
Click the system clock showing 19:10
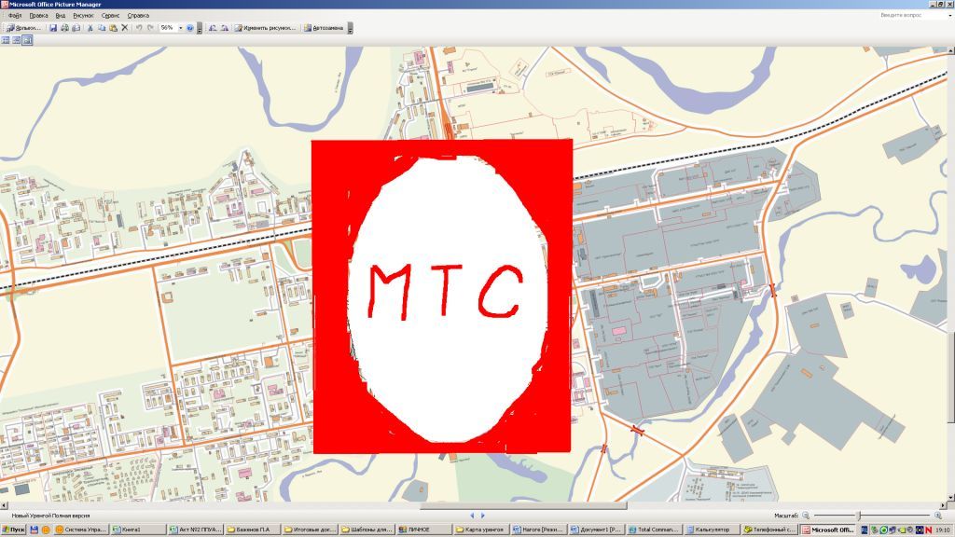pos(943,530)
